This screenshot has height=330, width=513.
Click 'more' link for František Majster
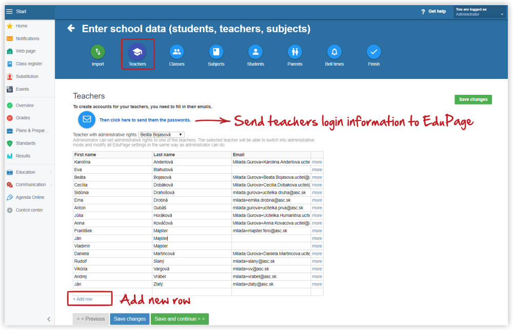coord(317,231)
